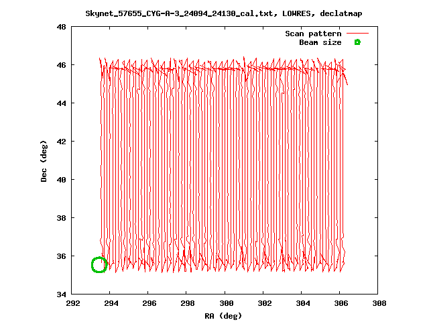This screenshot has height=322, width=429.
Task: Click the plot title text at the top
Action: (224, 13)
